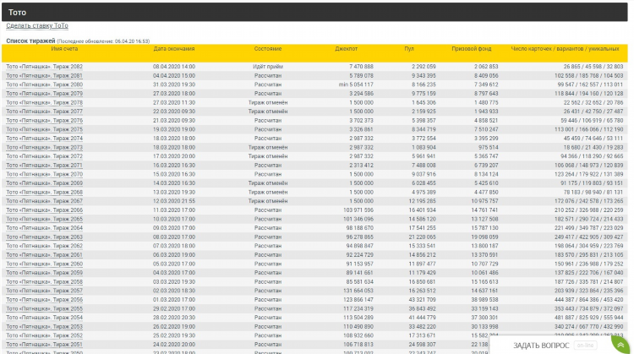Click the 'Призовой фонд' column header
The width and height of the screenshot is (634, 354).
[x=472, y=49]
